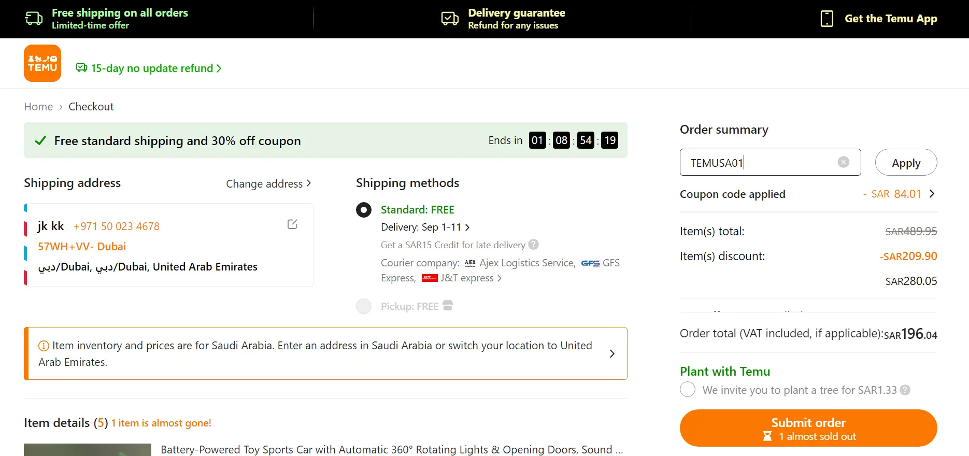The image size is (969, 456).
Task: Click the GFS Express logo
Action: coord(590,263)
